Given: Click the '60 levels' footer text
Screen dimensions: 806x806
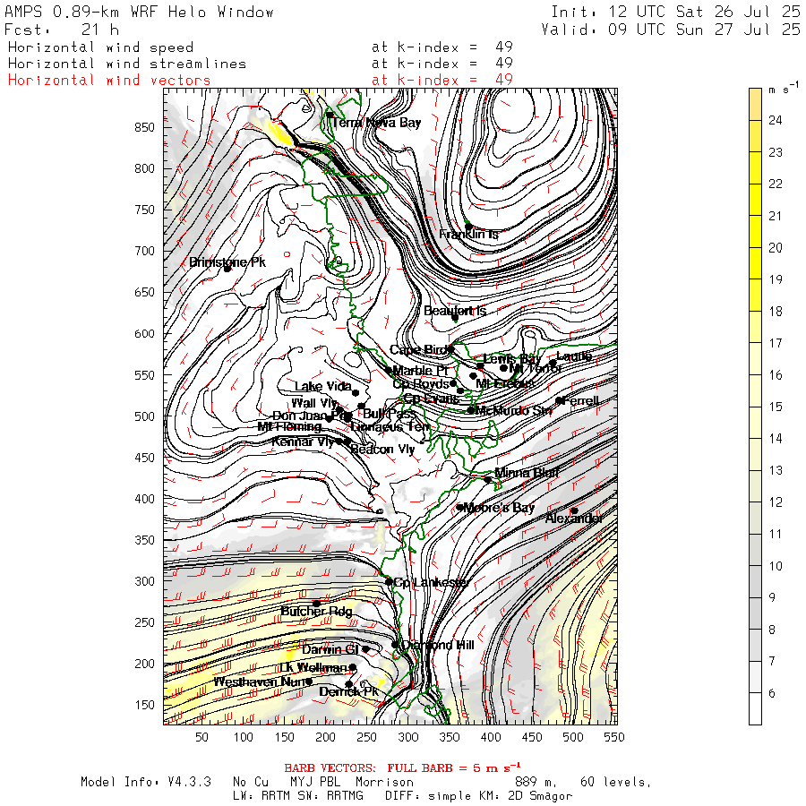Looking at the screenshot, I should click(x=615, y=782).
